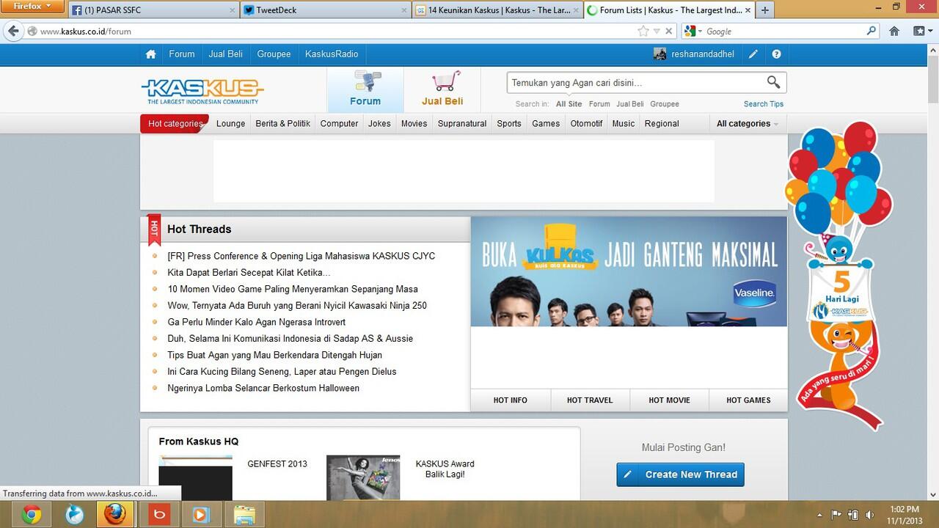
Task: Select Forum search scope under search box
Action: [x=599, y=104]
